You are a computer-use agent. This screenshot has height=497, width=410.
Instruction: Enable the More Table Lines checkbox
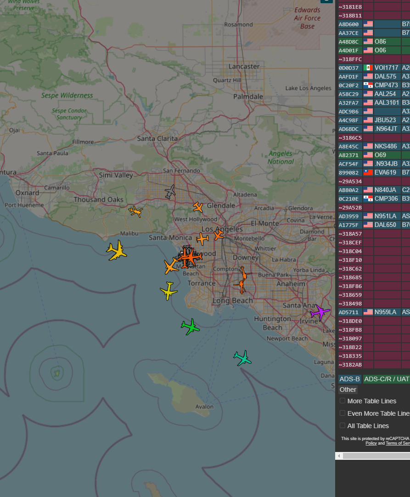(x=342, y=401)
